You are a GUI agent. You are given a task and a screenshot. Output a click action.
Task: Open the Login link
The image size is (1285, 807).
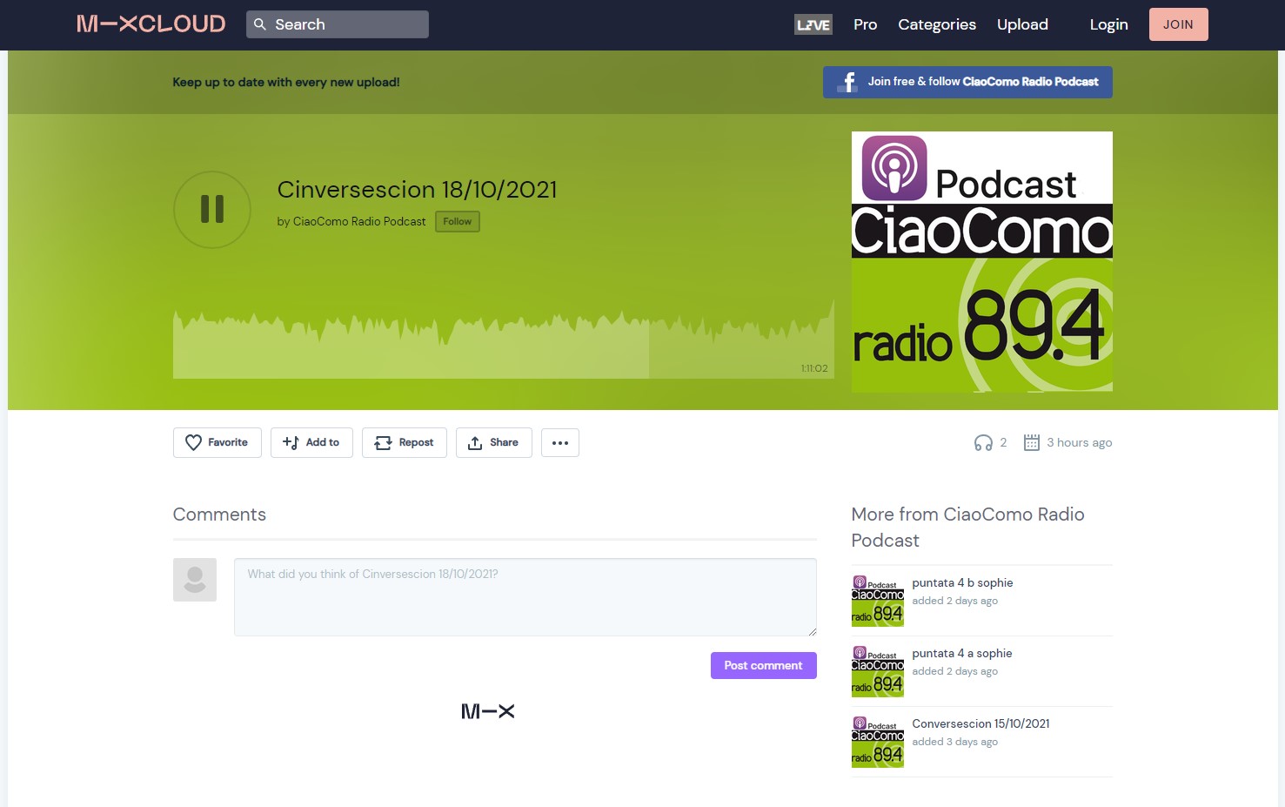(1108, 24)
